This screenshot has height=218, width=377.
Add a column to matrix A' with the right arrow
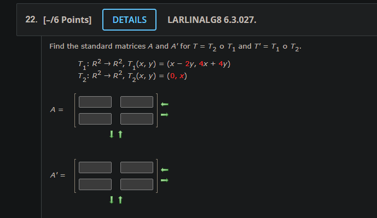(x=165, y=180)
